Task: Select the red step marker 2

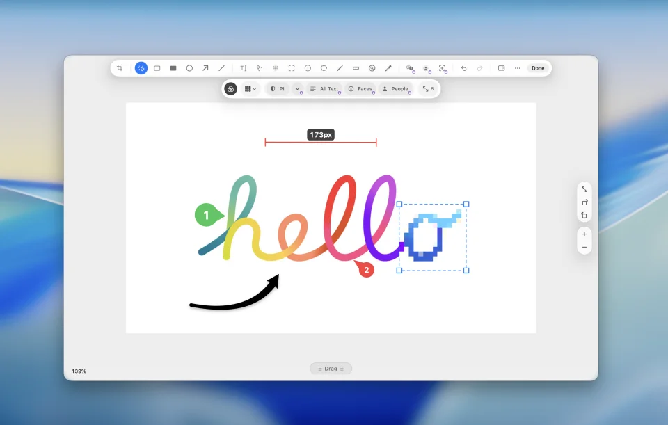Action: [365, 270]
